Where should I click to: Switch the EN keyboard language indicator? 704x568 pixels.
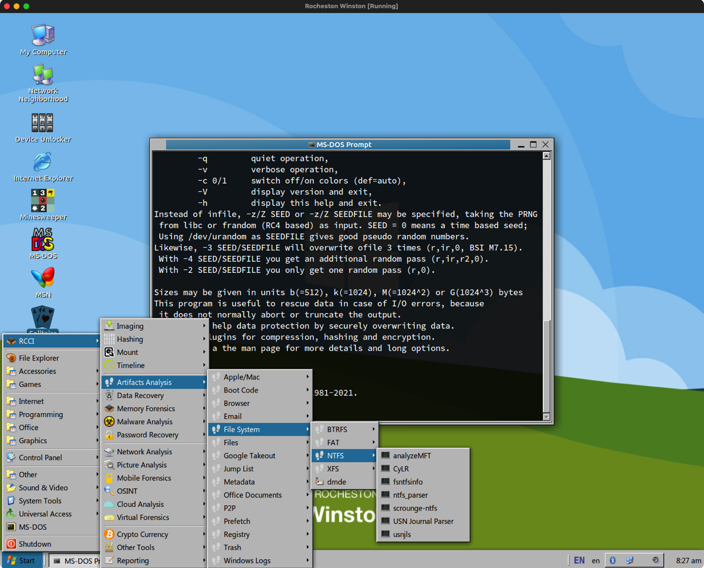[x=579, y=560]
